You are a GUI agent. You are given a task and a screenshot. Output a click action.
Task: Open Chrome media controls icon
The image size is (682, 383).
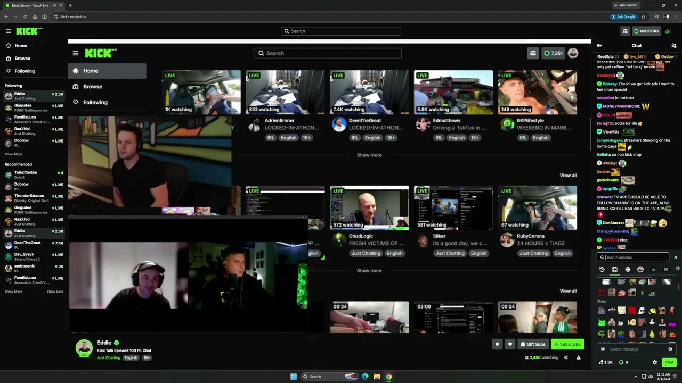click(656, 17)
